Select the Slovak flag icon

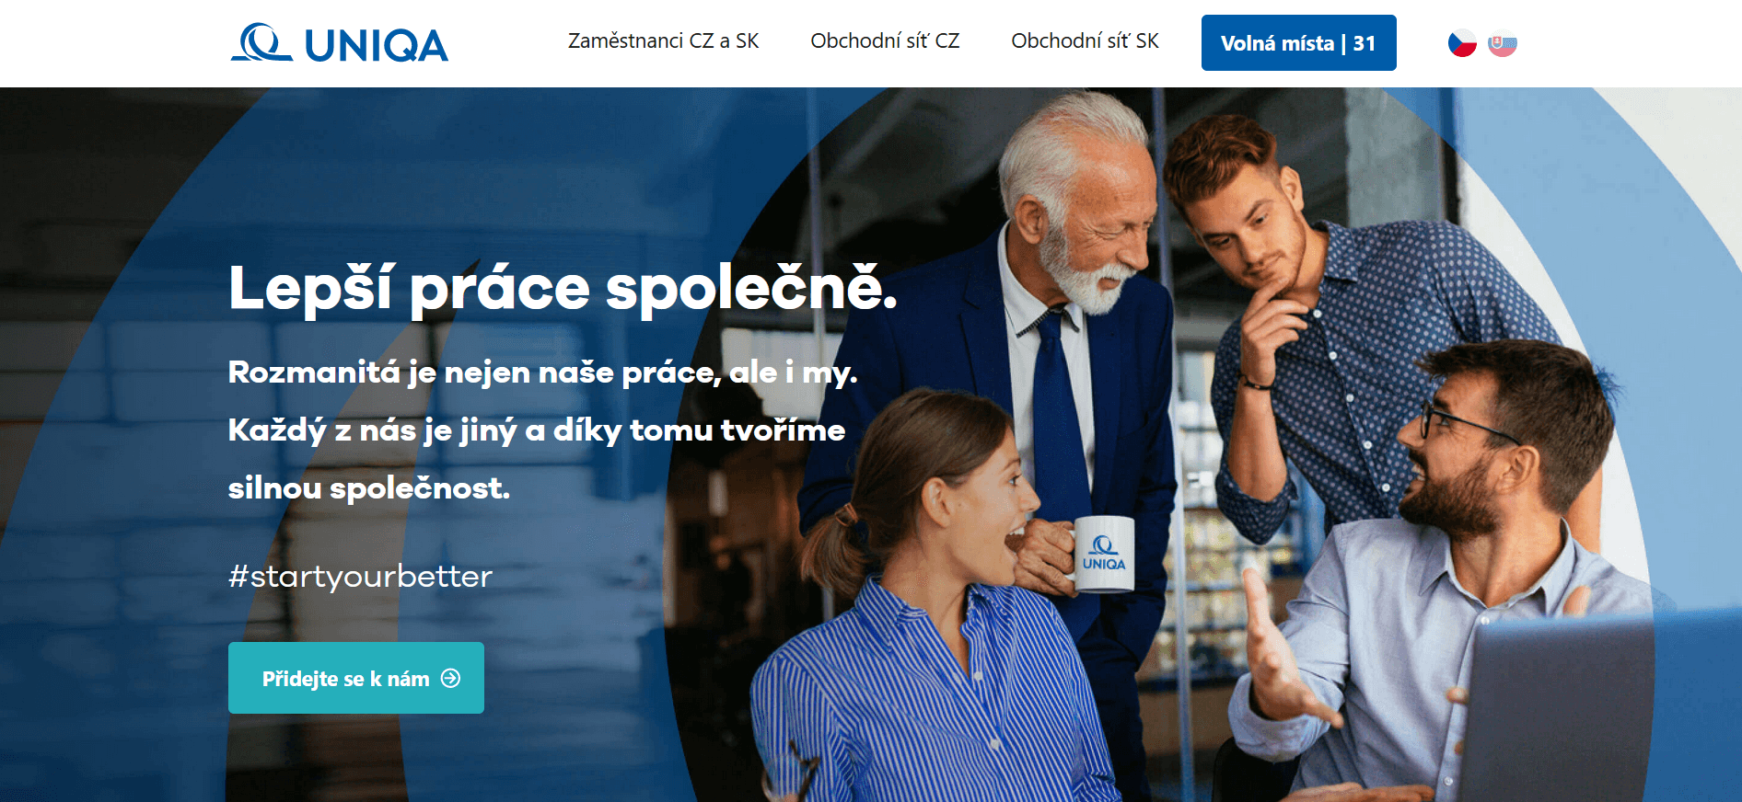[1503, 43]
